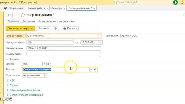Select the Основное section tab
Screen dimensions: 185x104
click(13, 21)
